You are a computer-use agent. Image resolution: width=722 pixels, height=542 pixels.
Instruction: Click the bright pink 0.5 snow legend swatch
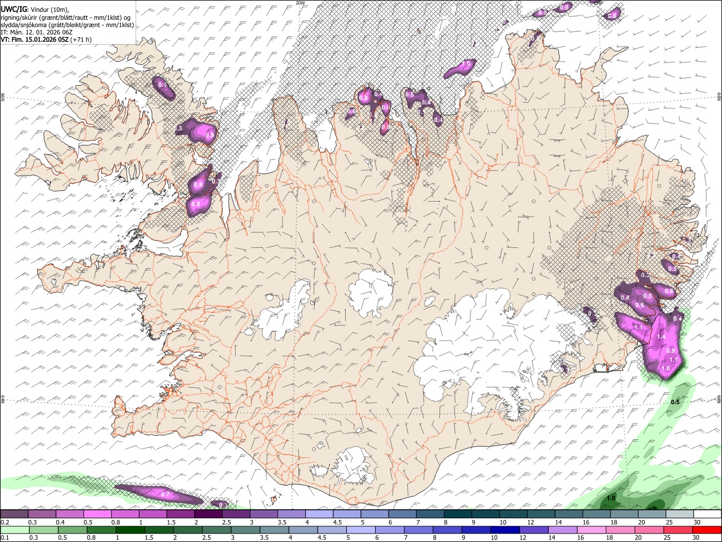(x=98, y=514)
